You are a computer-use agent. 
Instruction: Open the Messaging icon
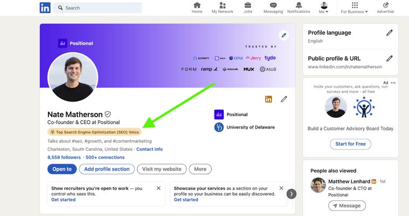tap(273, 5)
